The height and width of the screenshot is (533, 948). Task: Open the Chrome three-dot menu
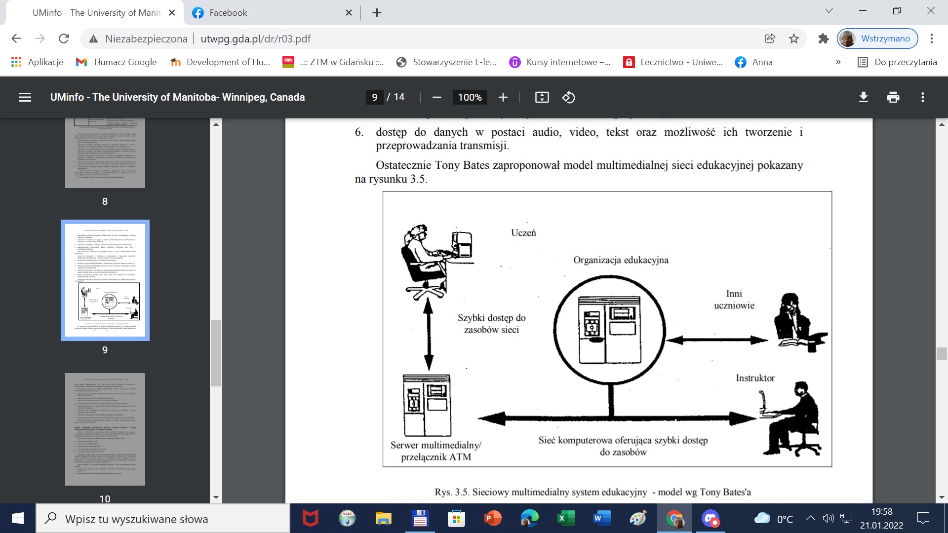tap(931, 38)
